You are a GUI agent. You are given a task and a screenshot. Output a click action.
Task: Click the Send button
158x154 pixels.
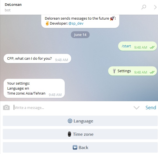tap(151, 108)
